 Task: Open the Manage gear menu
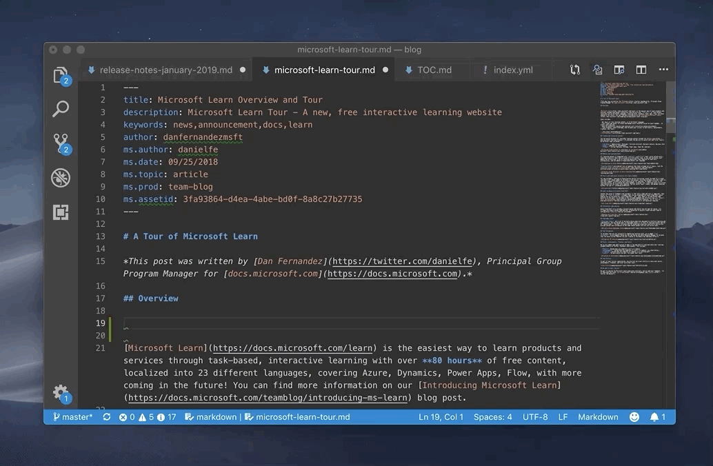(61, 393)
